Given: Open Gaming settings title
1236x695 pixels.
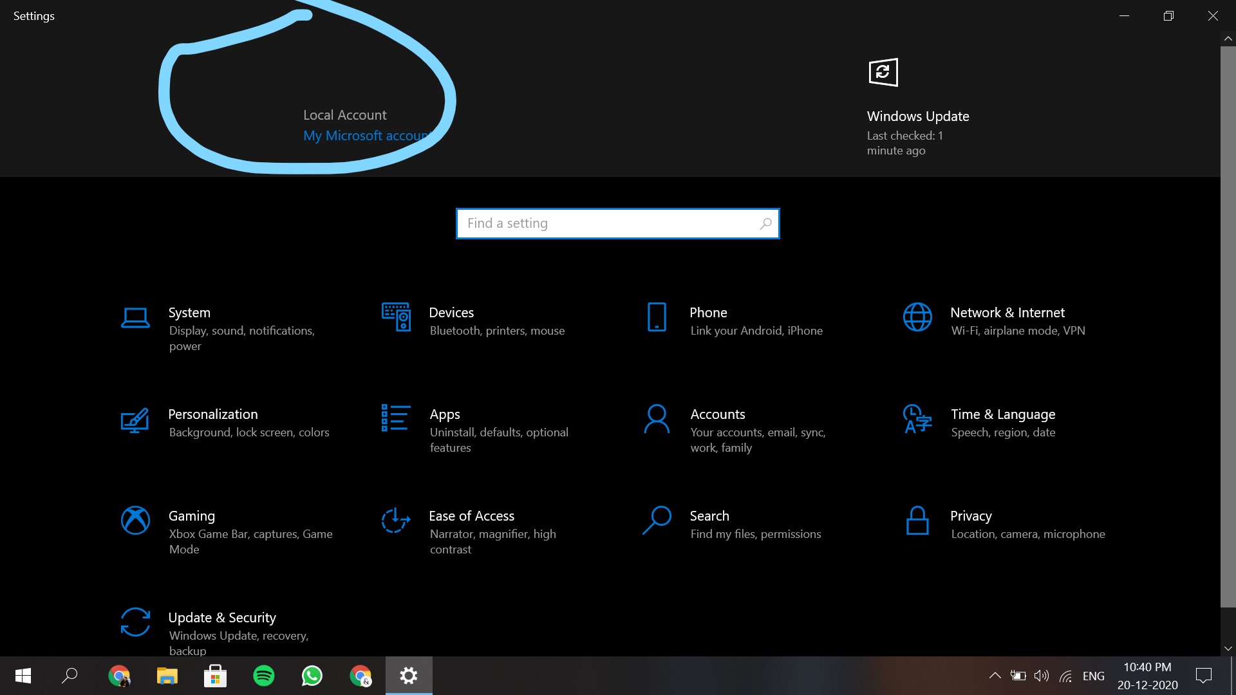Looking at the screenshot, I should (x=192, y=516).
